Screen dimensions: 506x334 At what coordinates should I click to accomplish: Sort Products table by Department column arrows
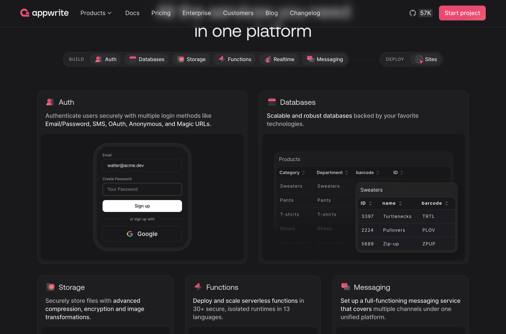coord(347,173)
